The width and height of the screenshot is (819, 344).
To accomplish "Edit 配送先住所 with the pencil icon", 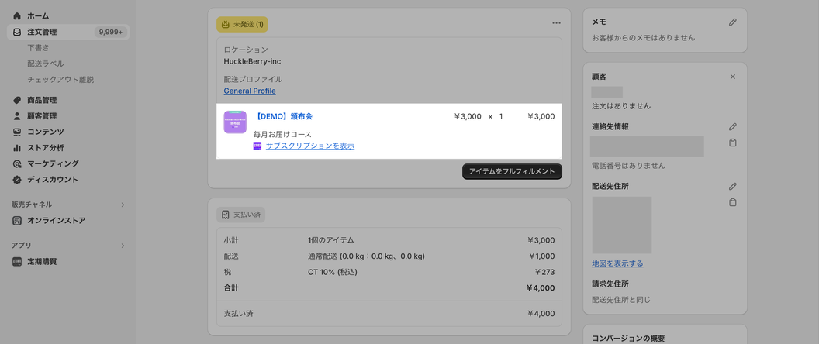I will click(732, 187).
